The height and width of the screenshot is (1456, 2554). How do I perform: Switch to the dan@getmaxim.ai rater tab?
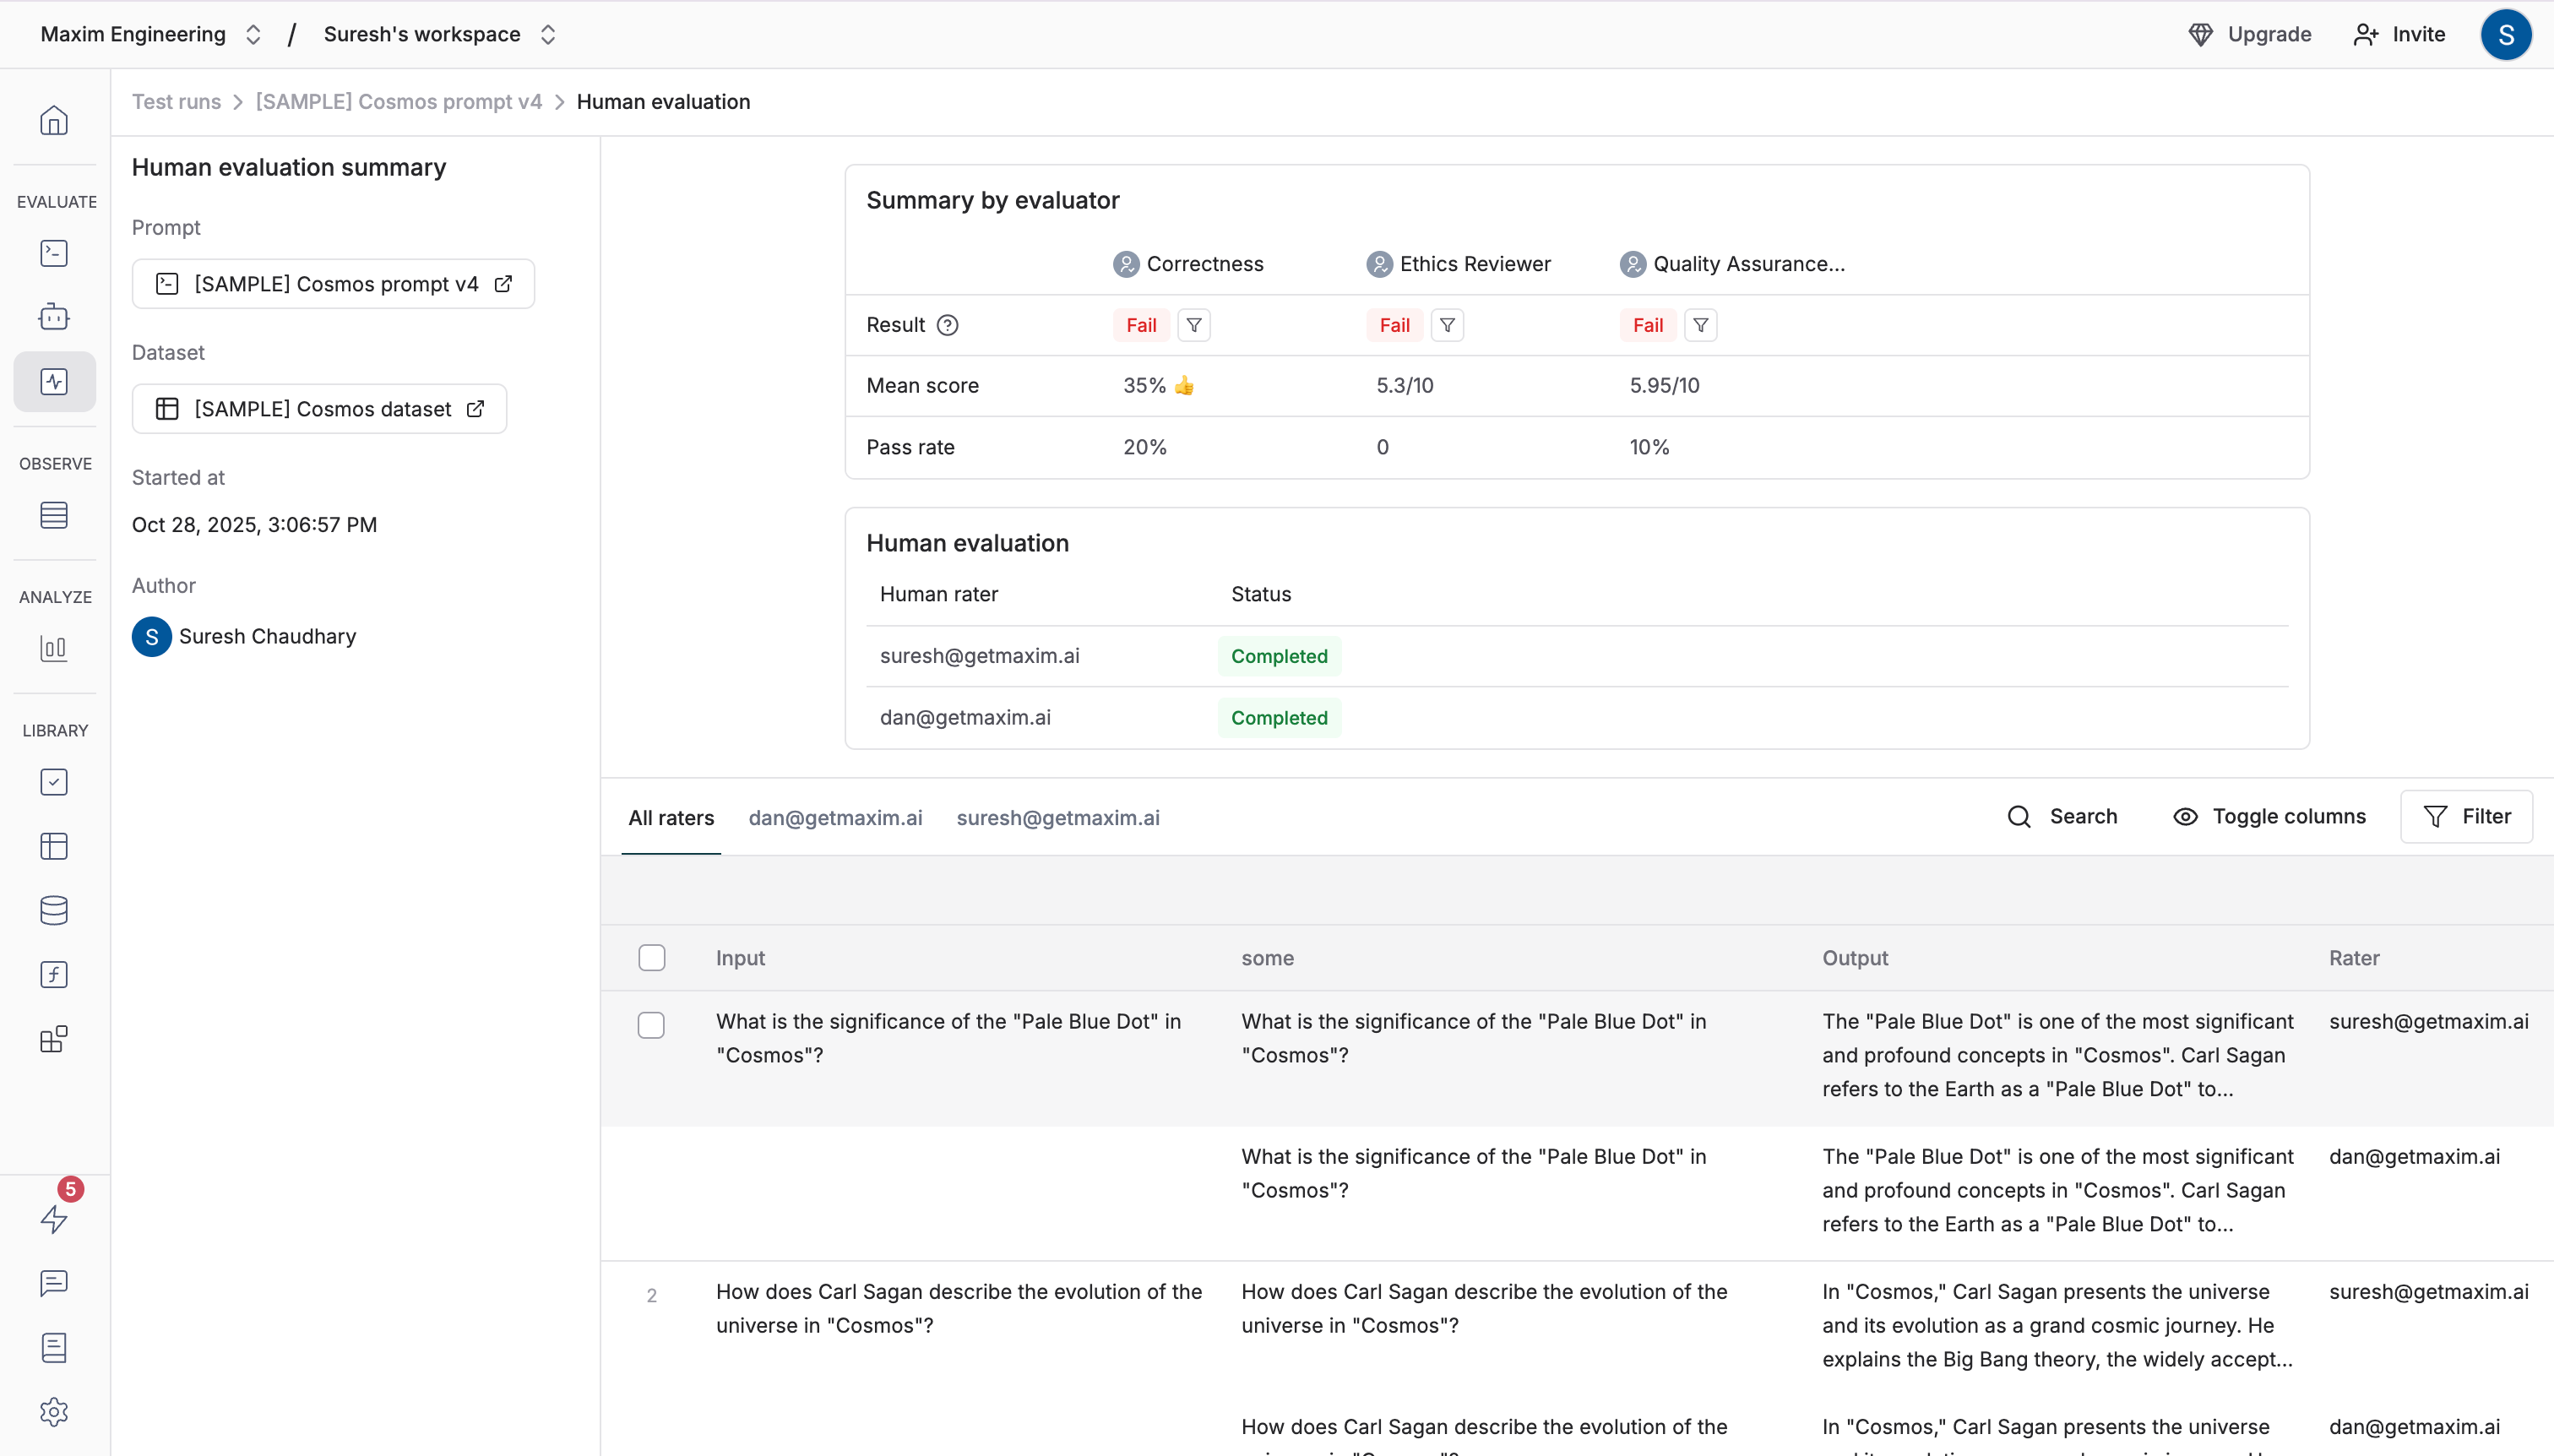pos(835,817)
